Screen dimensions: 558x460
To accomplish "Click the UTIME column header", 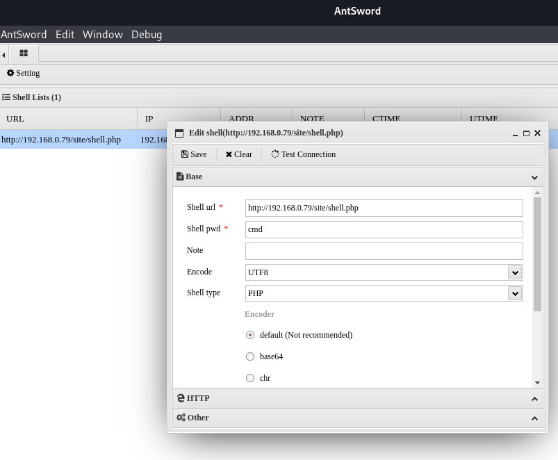I will click(484, 118).
